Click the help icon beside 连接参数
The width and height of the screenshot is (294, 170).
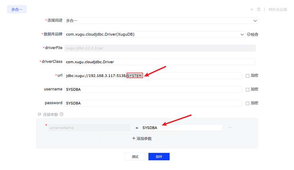point(62,114)
